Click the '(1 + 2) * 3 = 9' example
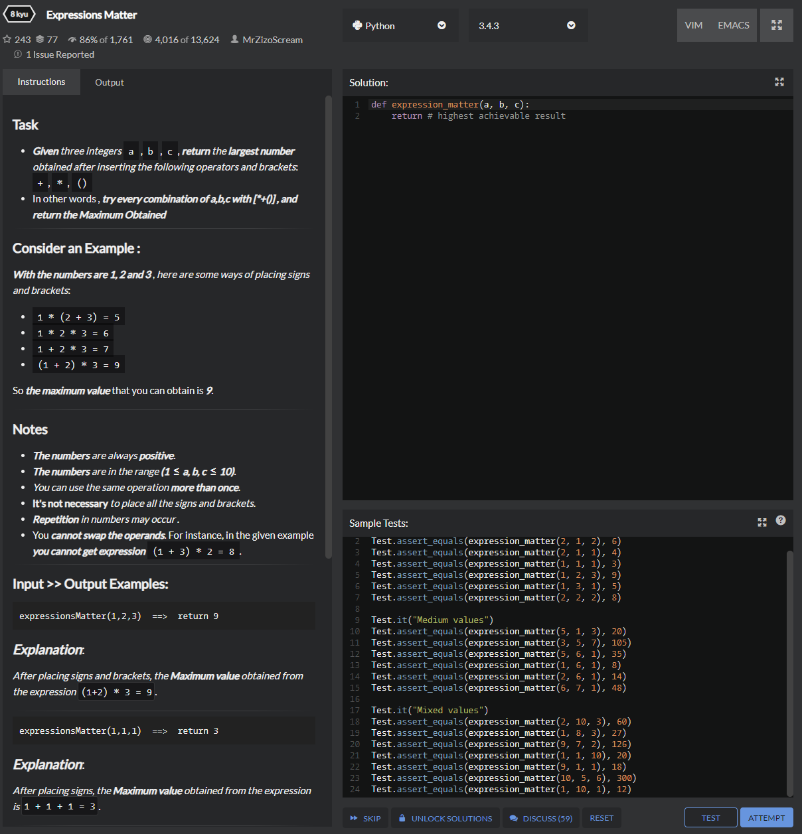The height and width of the screenshot is (834, 802). coord(78,365)
